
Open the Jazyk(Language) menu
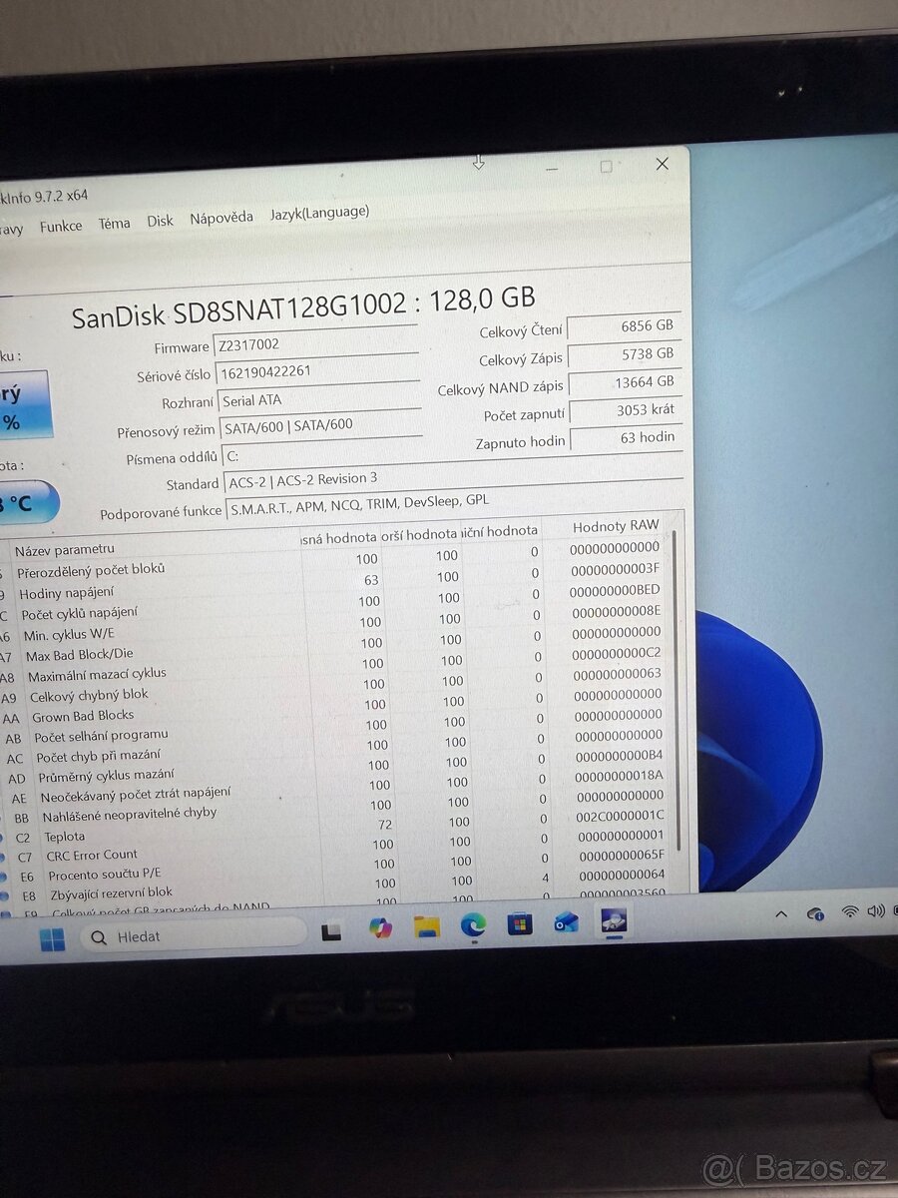coord(319,213)
